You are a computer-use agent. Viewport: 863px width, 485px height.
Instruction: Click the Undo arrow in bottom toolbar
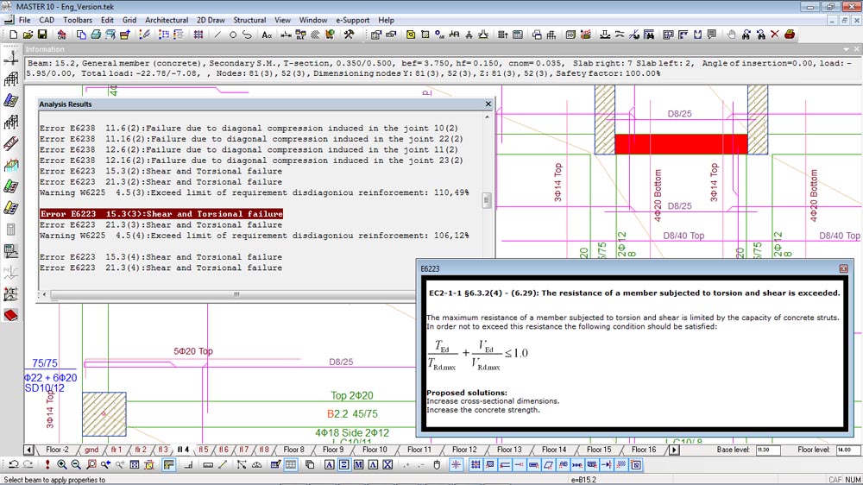[13, 465]
